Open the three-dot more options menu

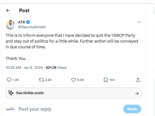139,22
